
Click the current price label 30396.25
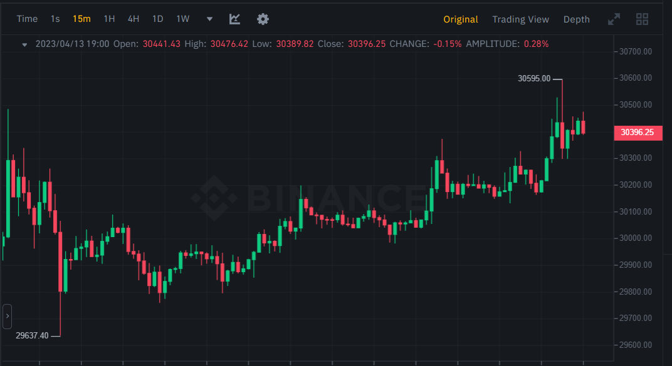[x=637, y=133]
